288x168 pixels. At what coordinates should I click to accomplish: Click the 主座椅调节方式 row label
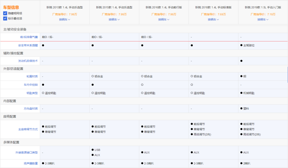tap(28, 129)
